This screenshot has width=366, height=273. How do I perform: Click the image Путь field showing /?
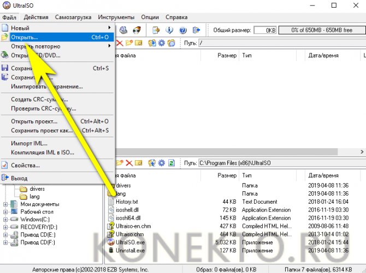282,43
